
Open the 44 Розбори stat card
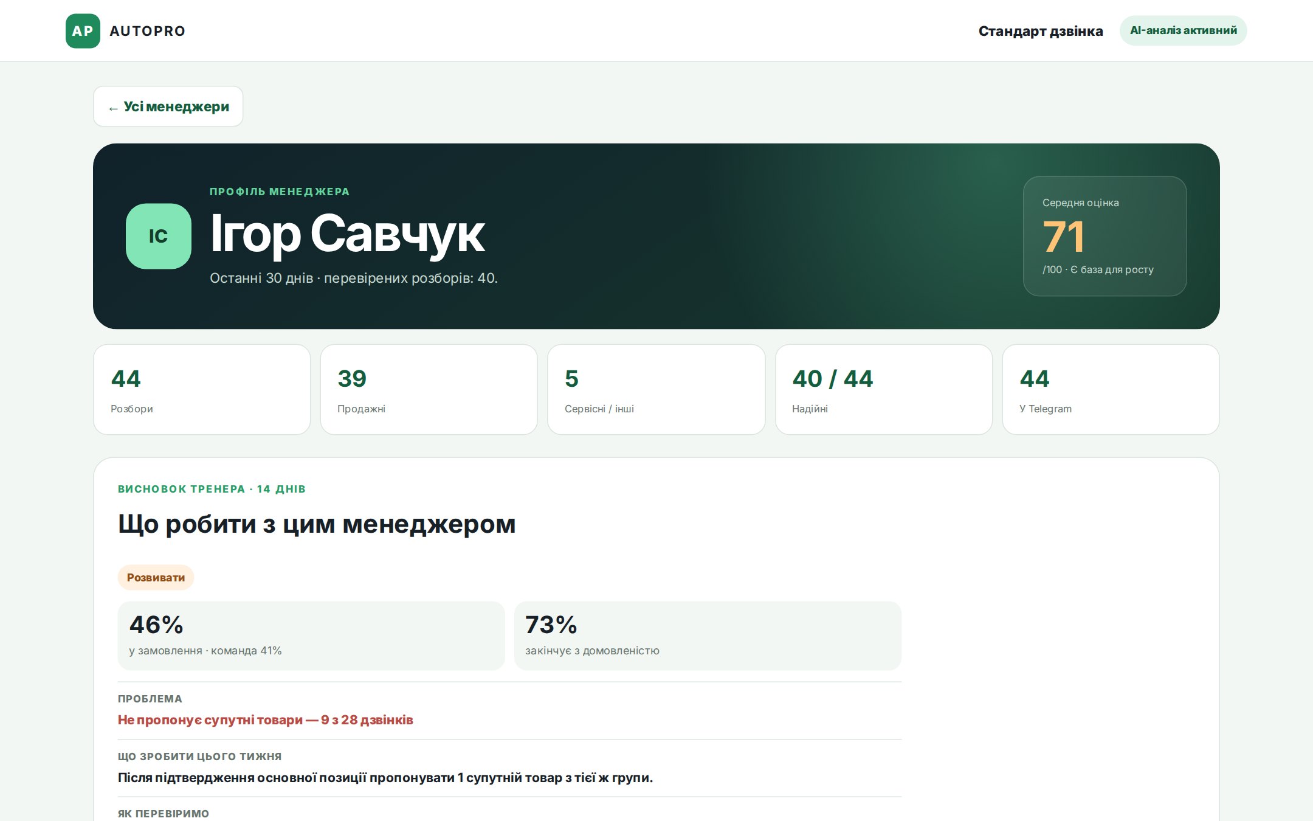point(202,390)
